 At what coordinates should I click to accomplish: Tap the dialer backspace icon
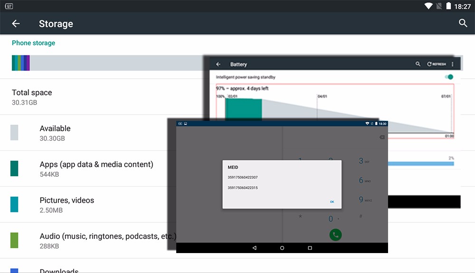(382, 137)
